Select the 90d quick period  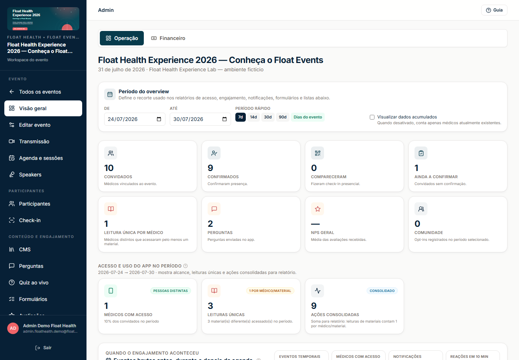pyautogui.click(x=283, y=117)
